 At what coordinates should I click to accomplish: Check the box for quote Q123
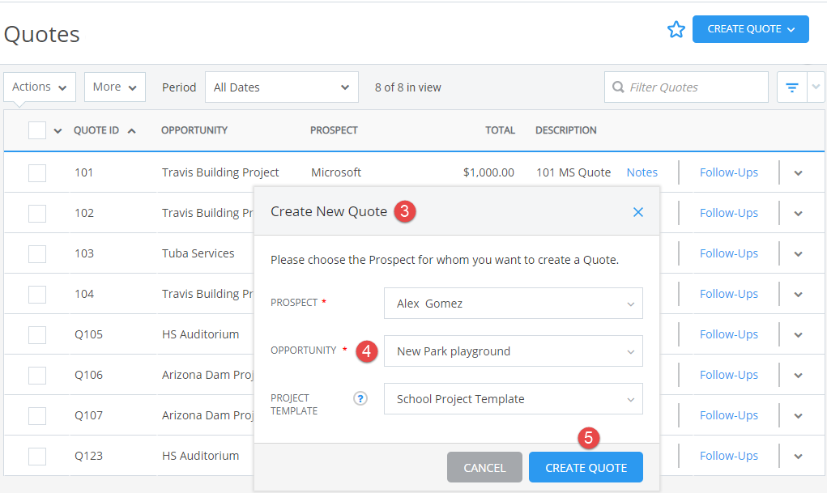click(37, 456)
